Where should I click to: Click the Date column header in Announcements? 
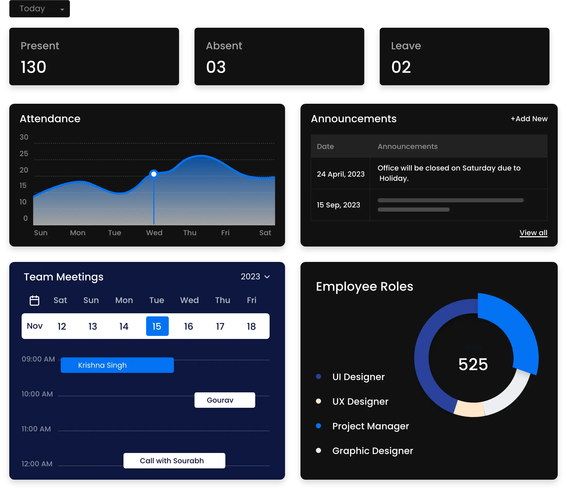click(x=325, y=146)
